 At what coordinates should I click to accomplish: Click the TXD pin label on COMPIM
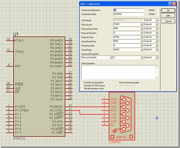(x=114, y=114)
